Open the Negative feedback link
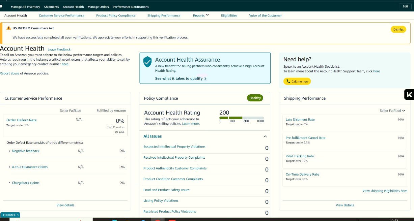The height and width of the screenshot is (221, 414). pyautogui.click(x=26, y=151)
